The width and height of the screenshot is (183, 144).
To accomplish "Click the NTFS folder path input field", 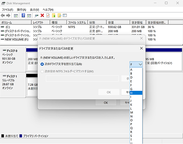I will (82, 79).
